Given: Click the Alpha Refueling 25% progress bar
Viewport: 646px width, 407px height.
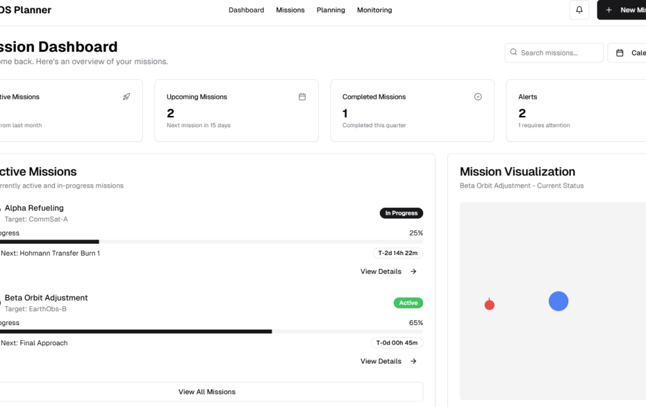Looking at the screenshot, I should [211, 242].
